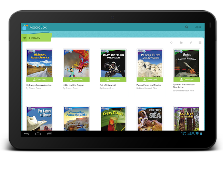The width and height of the screenshot is (223, 170).
Task: Click the title text 'Highways Across America'
Action: (x=39, y=85)
